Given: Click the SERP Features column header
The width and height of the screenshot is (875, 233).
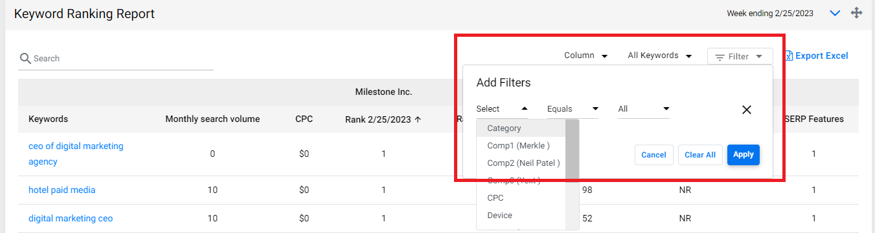Looking at the screenshot, I should [813, 119].
